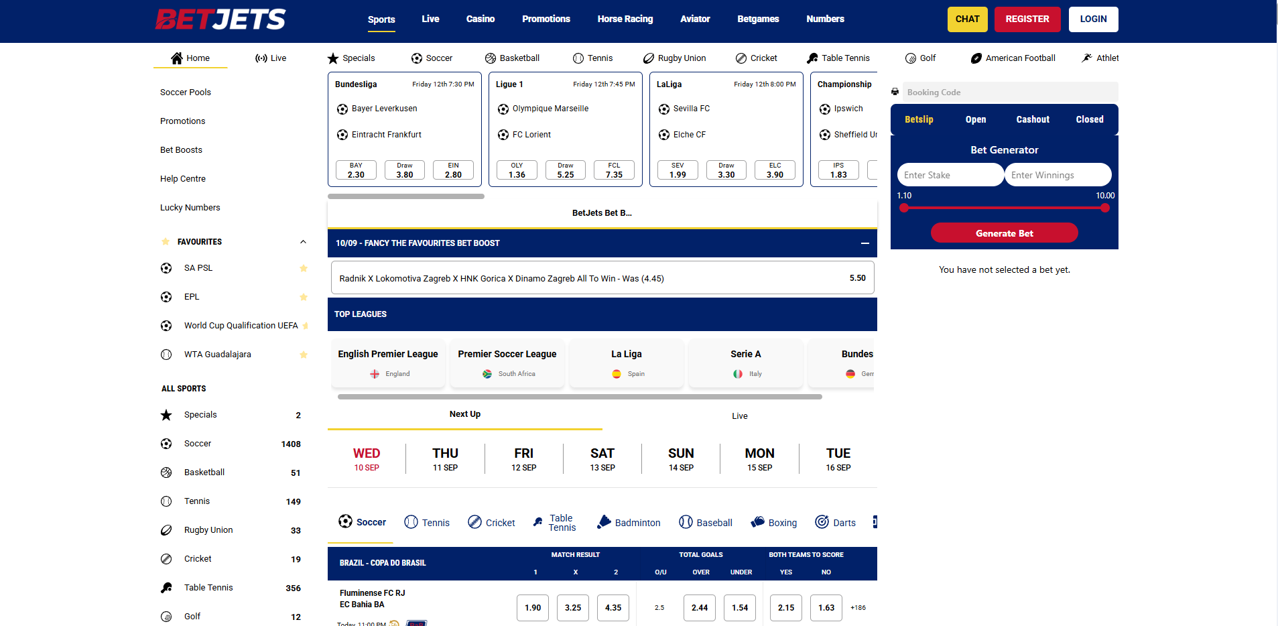This screenshot has width=1278, height=626.
Task: Click the Badminton icon below Next Up
Action: pyautogui.click(x=603, y=522)
